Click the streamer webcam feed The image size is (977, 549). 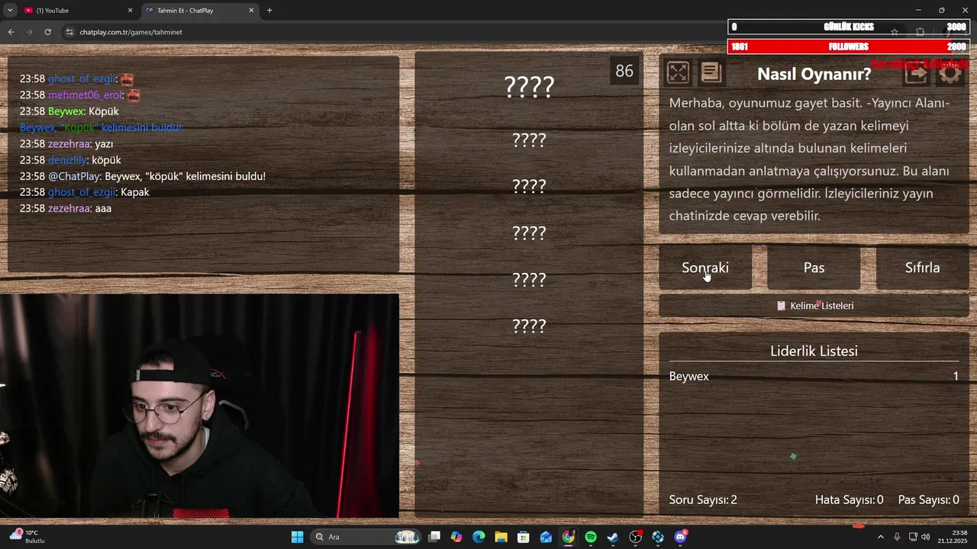199,406
